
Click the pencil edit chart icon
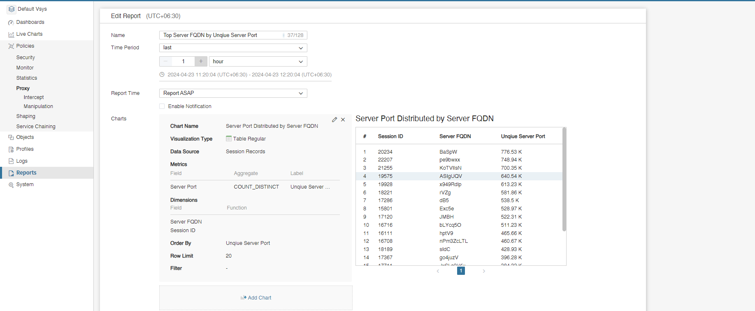click(335, 120)
